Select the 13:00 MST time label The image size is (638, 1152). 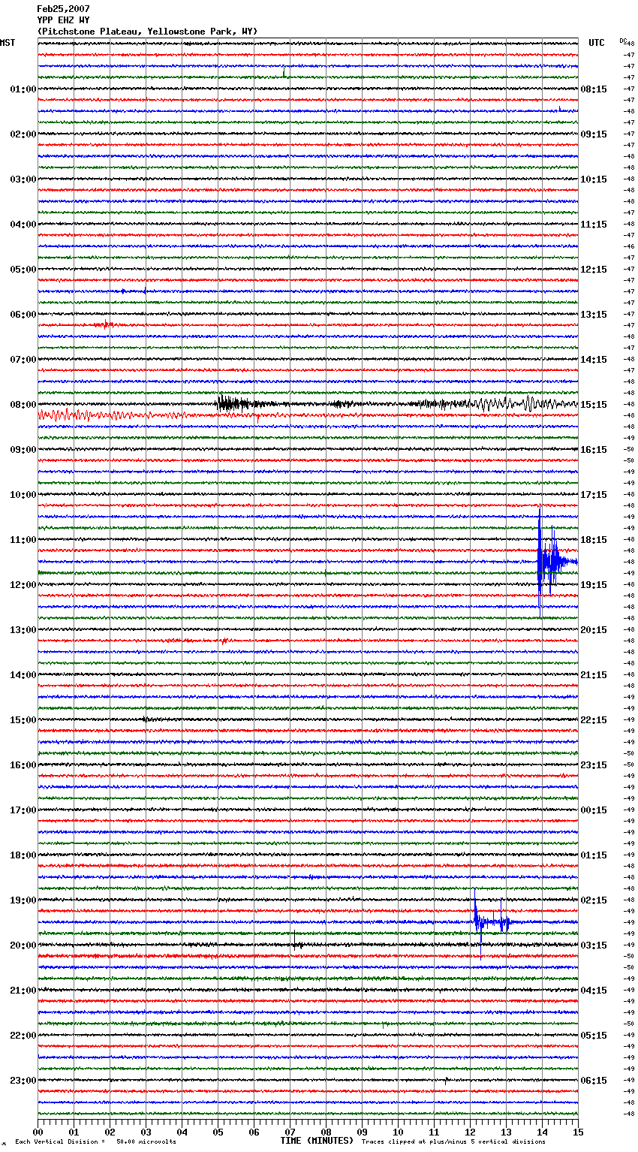click(23, 630)
